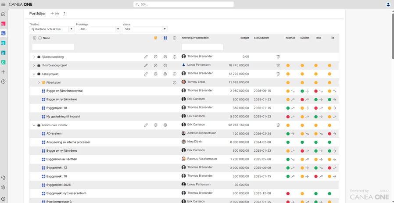
Task: Open the Ny gasledning till industri project
Action: click(63, 117)
